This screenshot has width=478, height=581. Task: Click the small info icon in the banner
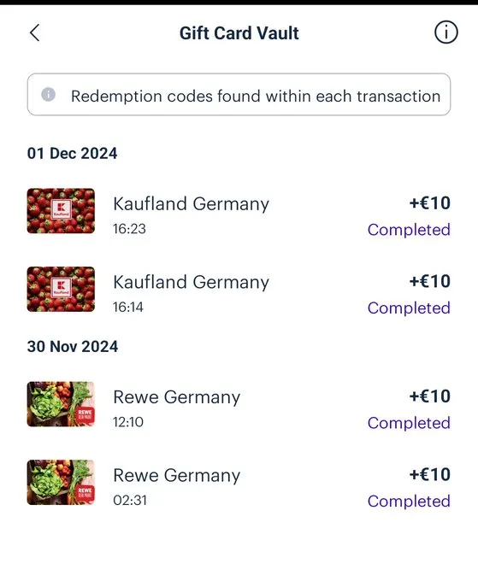coord(48,94)
